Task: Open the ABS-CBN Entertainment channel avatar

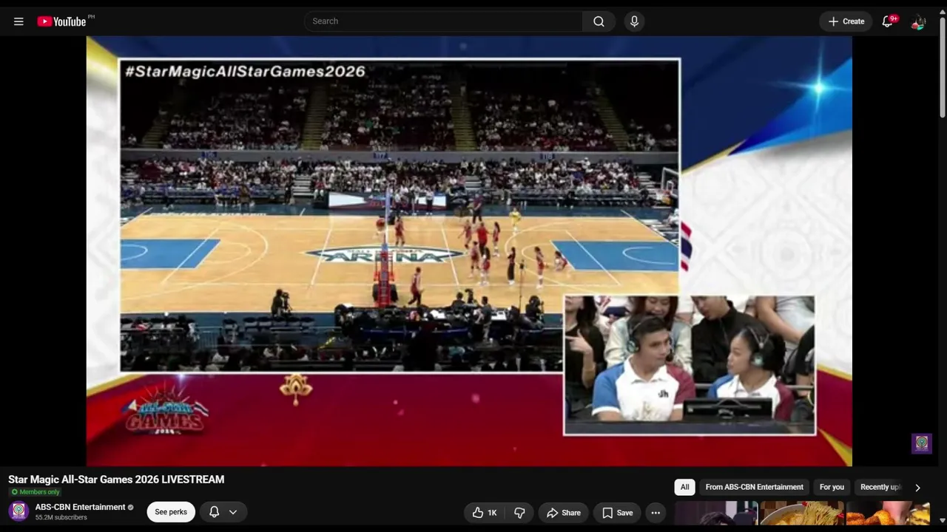Action: tap(18, 511)
